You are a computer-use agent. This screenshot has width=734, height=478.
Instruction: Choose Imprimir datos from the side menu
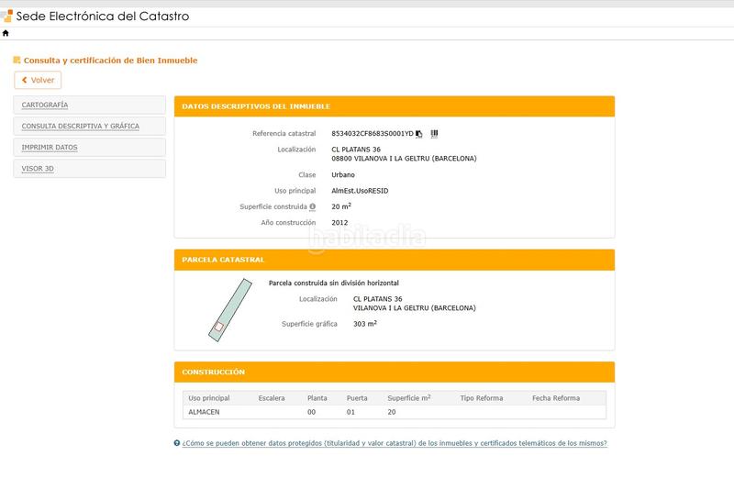click(x=50, y=147)
